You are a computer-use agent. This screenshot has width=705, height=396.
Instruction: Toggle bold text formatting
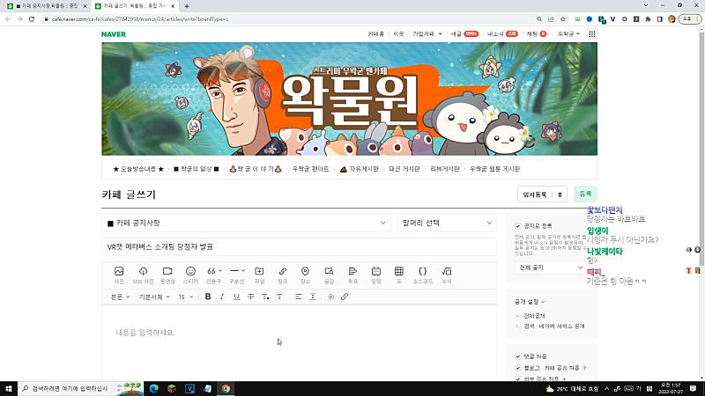[x=208, y=297]
